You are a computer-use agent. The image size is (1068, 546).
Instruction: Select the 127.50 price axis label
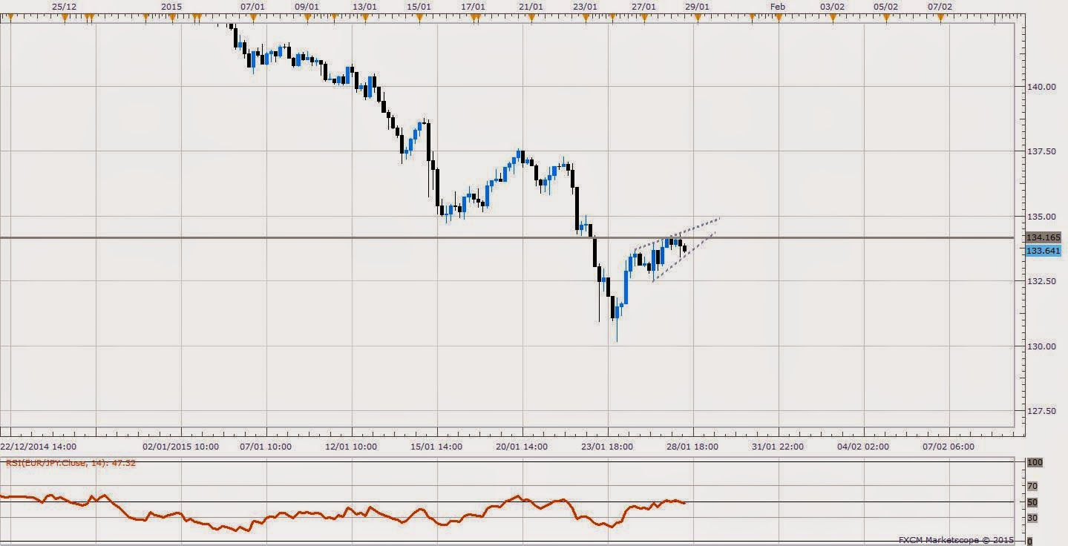point(1043,411)
